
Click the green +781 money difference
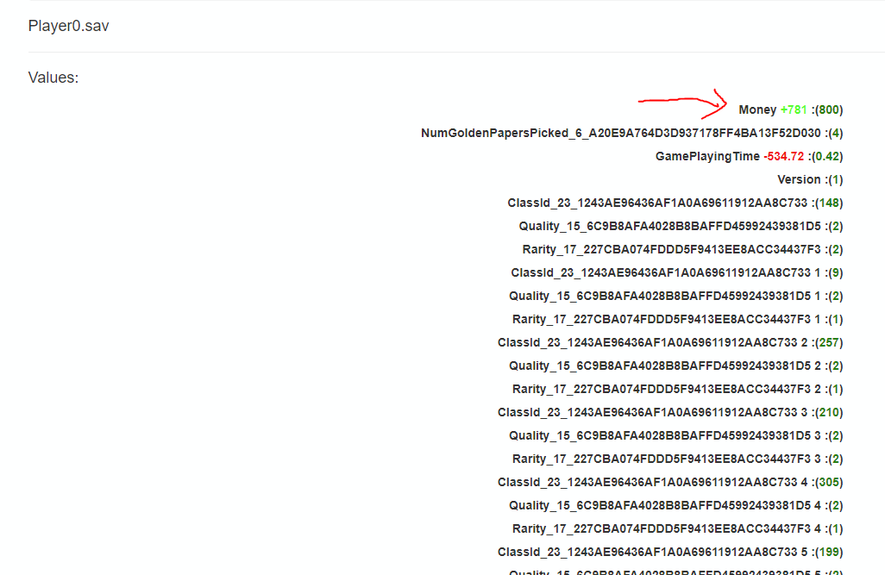pos(794,109)
